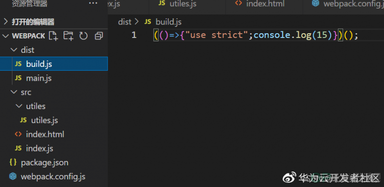Click the webpack.config.js cube icon in file tree

(12, 176)
